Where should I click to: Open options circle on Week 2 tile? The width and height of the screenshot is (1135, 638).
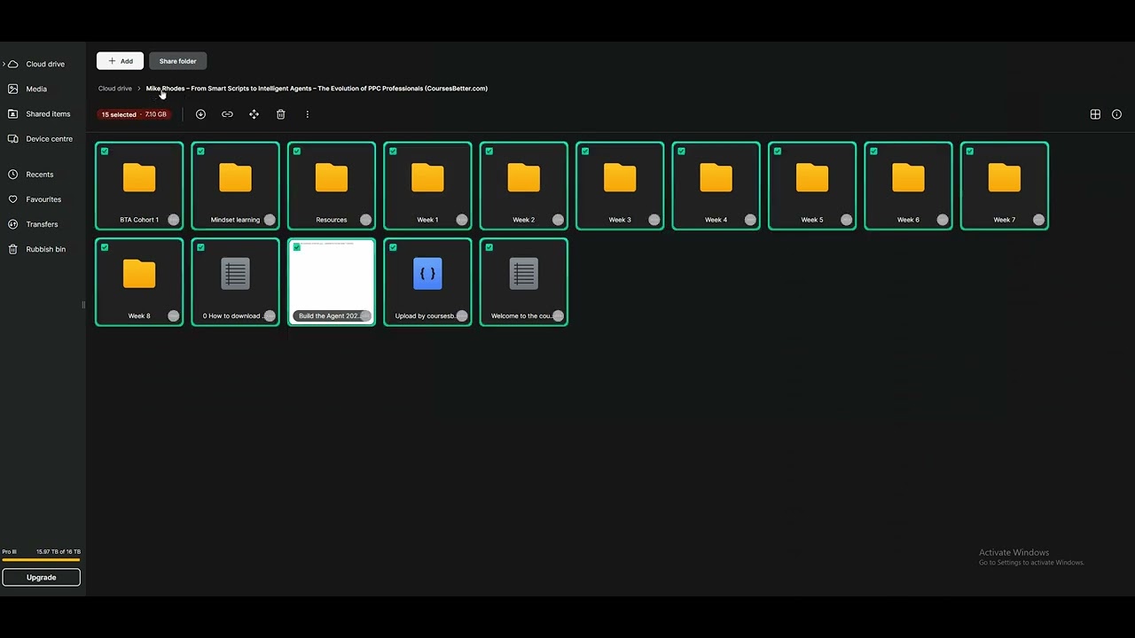coord(558,220)
